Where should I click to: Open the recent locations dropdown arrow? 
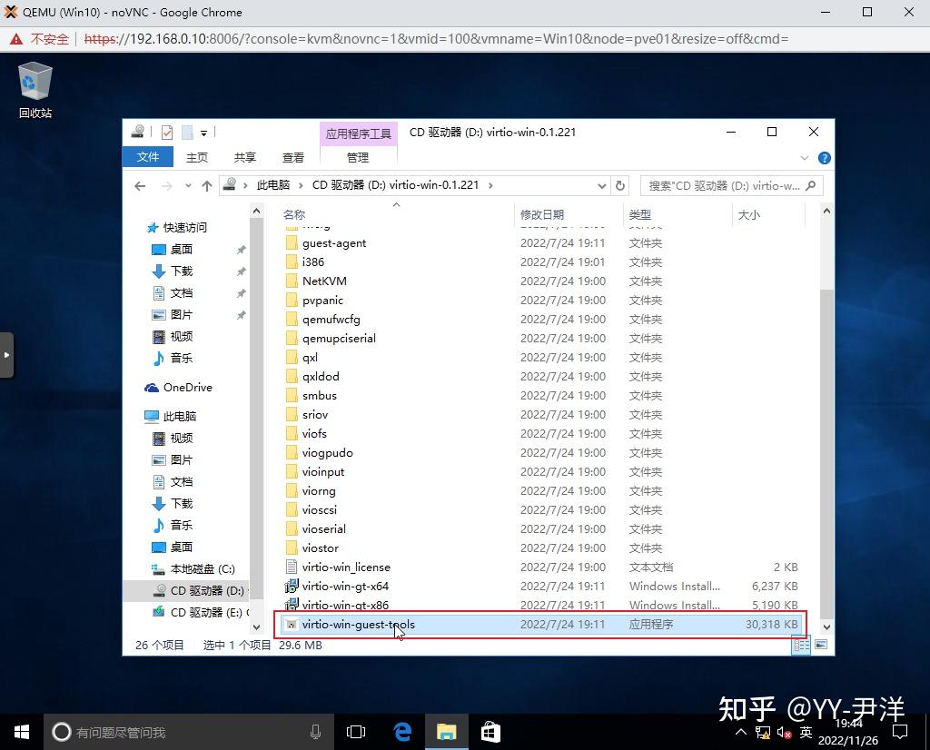click(x=188, y=186)
